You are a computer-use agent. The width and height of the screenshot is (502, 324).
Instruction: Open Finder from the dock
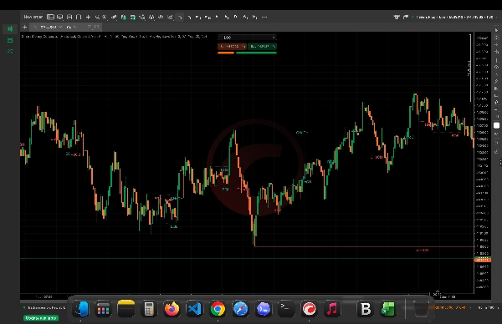pos(80,309)
